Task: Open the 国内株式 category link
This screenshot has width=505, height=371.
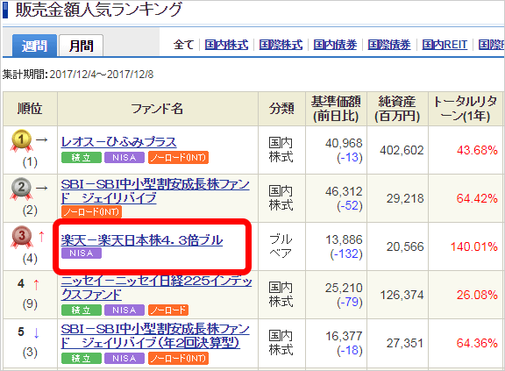Action: click(x=226, y=45)
